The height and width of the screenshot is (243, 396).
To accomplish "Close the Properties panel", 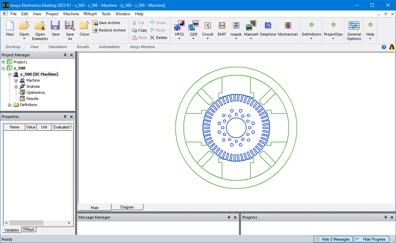I will click(71, 117).
